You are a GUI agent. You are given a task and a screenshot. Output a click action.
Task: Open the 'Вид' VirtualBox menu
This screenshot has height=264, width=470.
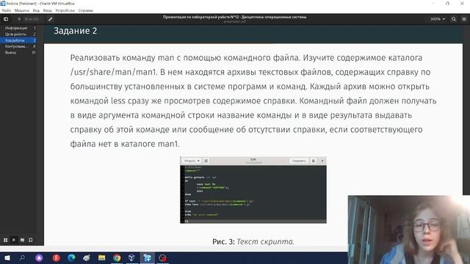click(x=36, y=10)
